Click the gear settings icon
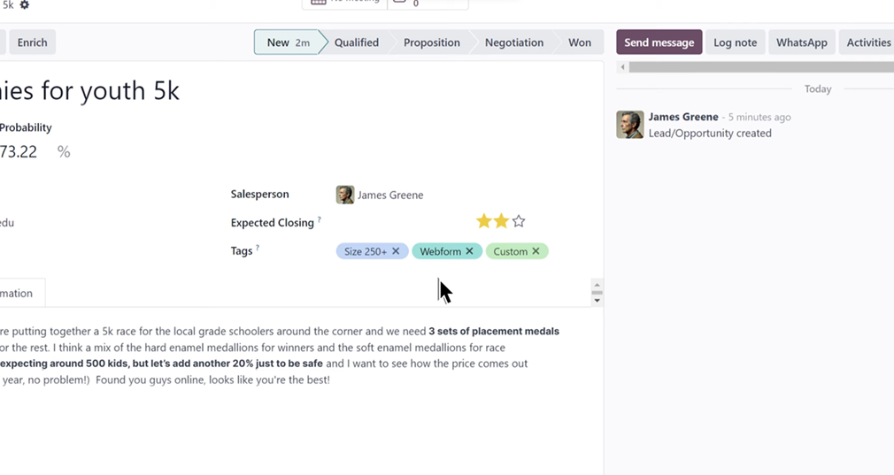 tap(25, 4)
